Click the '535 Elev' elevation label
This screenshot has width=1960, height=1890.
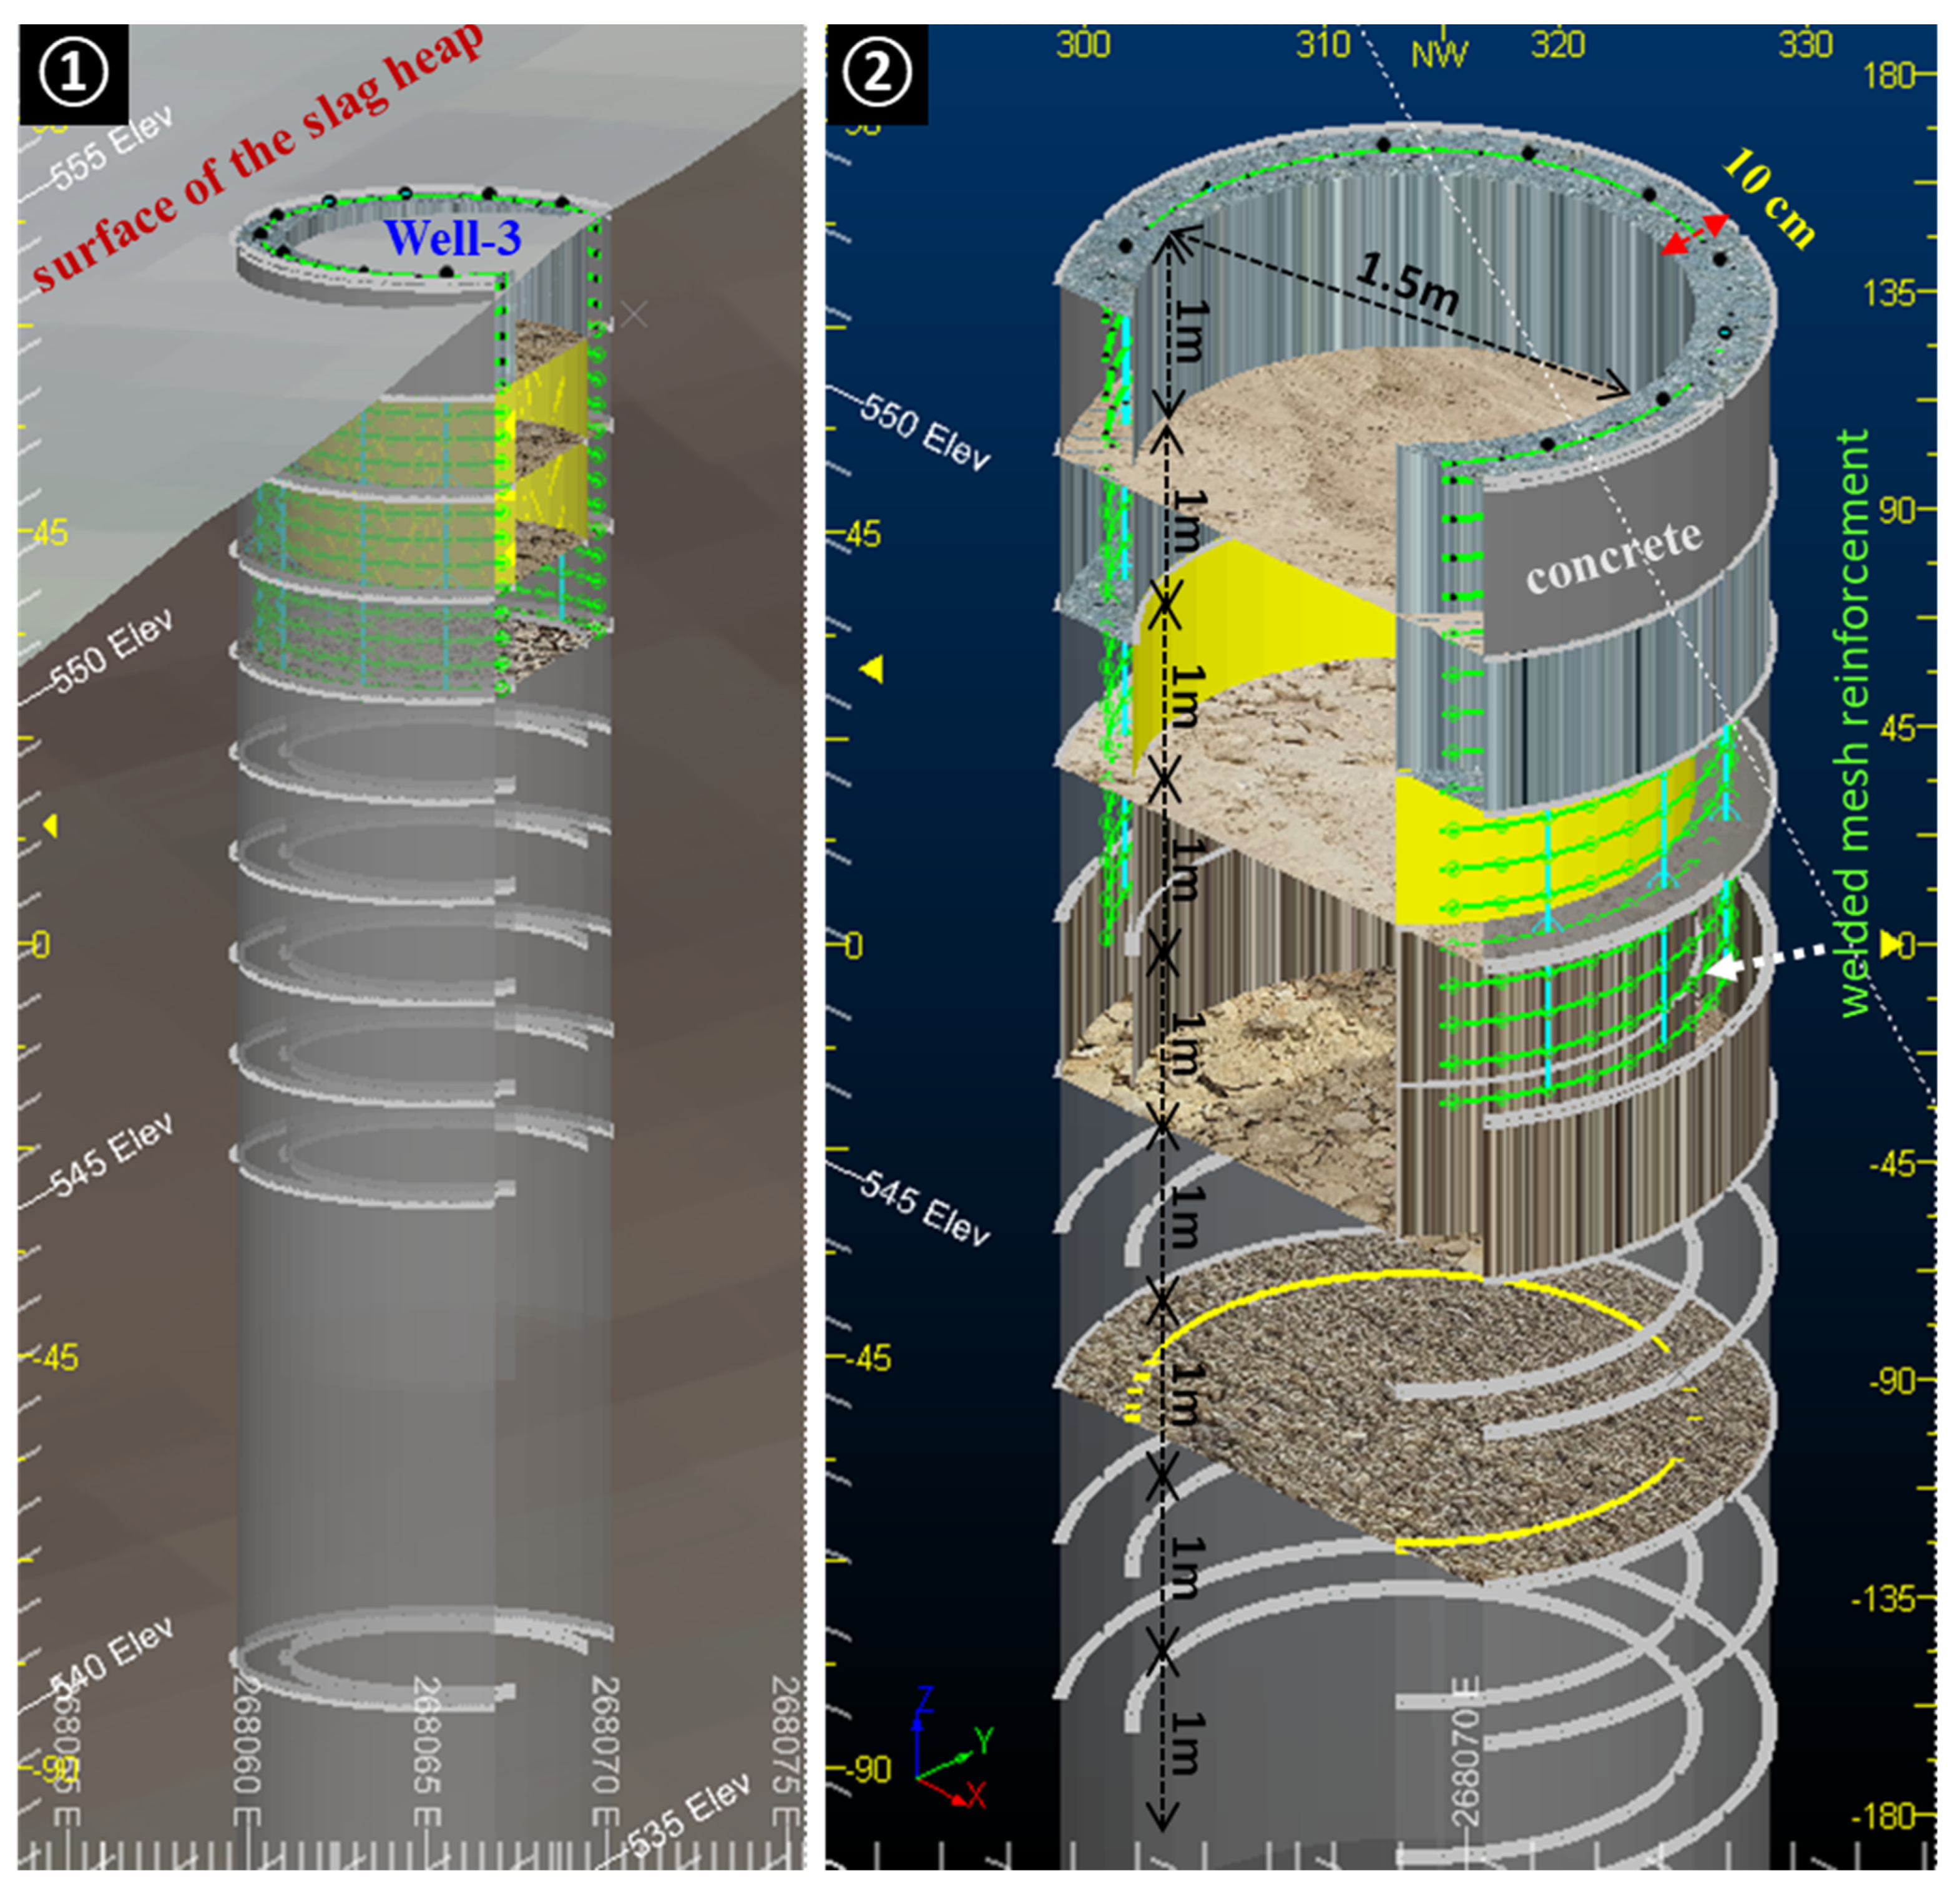688,1817
